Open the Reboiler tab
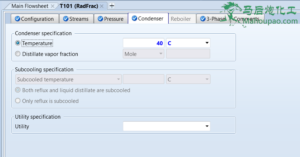 click(181, 19)
